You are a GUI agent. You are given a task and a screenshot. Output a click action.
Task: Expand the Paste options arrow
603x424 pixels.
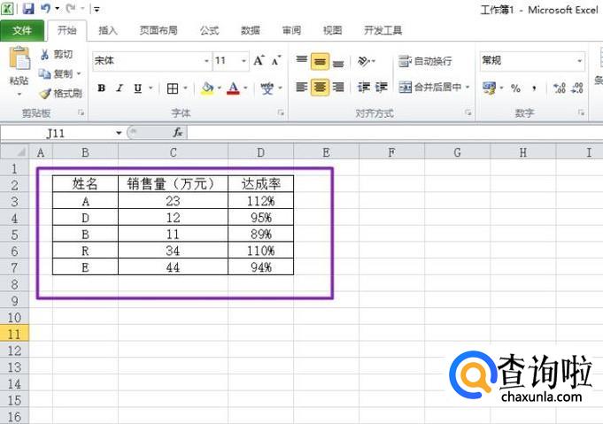tap(19, 94)
